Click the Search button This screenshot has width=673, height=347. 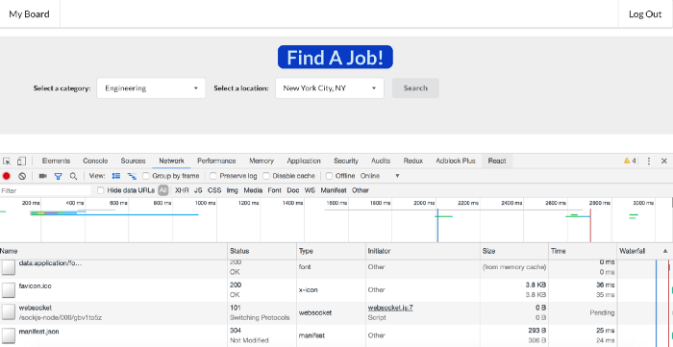pyautogui.click(x=415, y=87)
